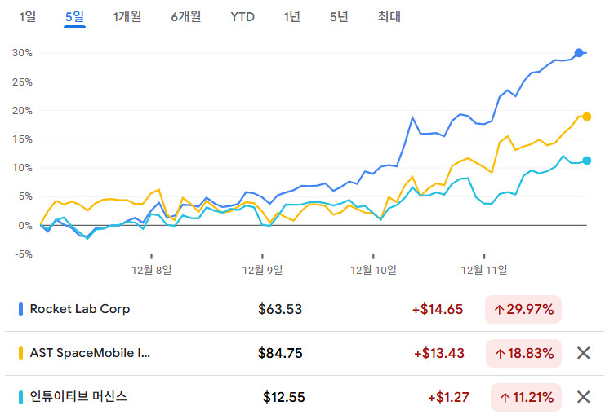
Task: Open the 최대 chart range
Action: (x=389, y=16)
